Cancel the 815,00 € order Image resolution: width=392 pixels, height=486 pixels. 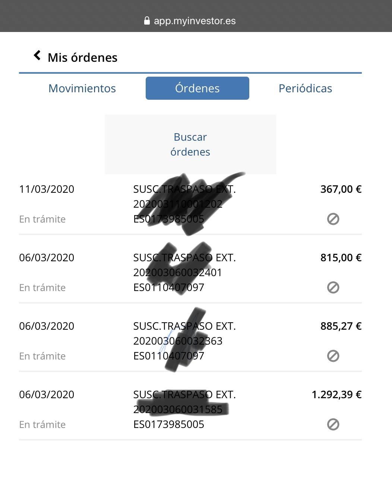coord(333,288)
